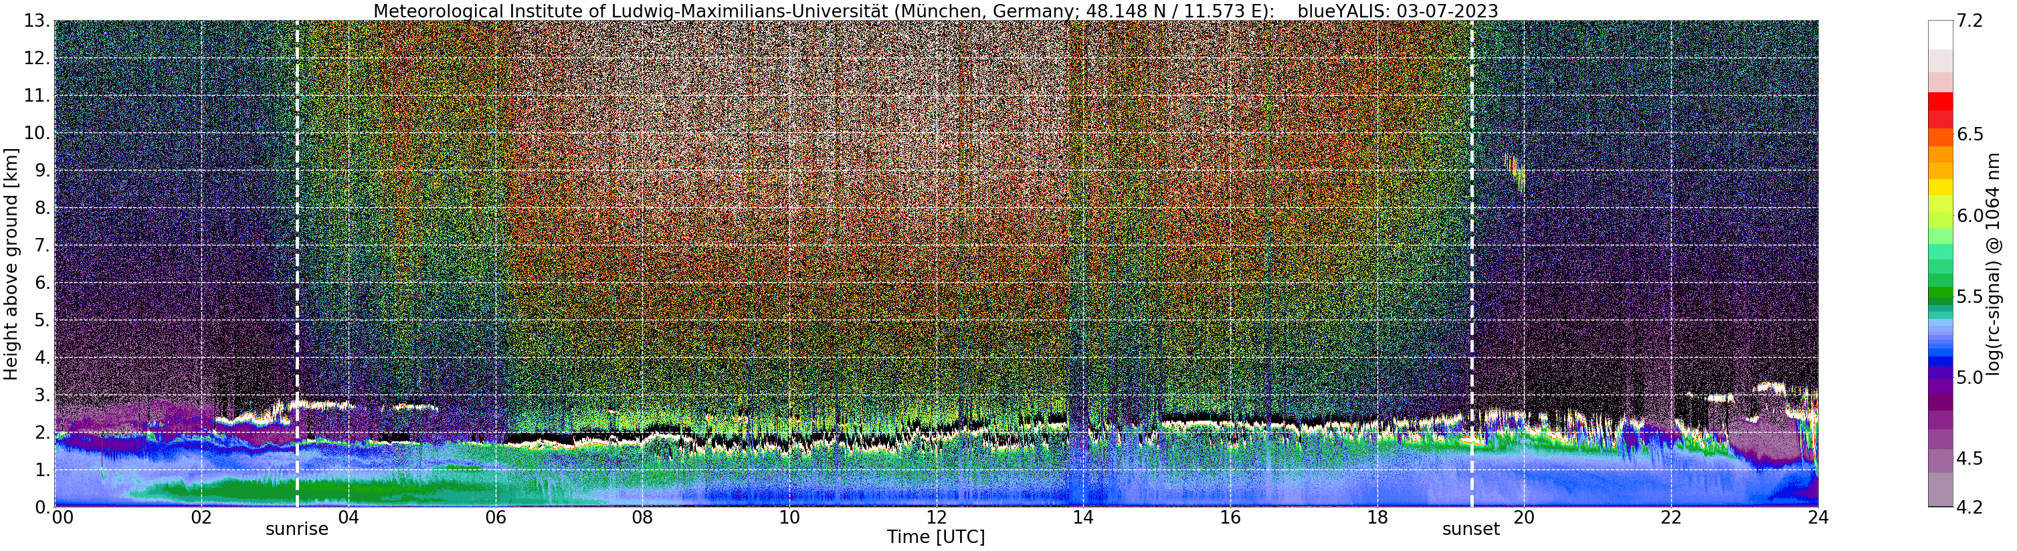
Task: Click the time axis tick label '14'
Action: coord(1083,518)
